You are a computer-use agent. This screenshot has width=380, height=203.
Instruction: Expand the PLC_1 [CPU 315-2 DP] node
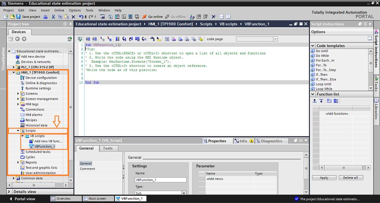click(14, 67)
